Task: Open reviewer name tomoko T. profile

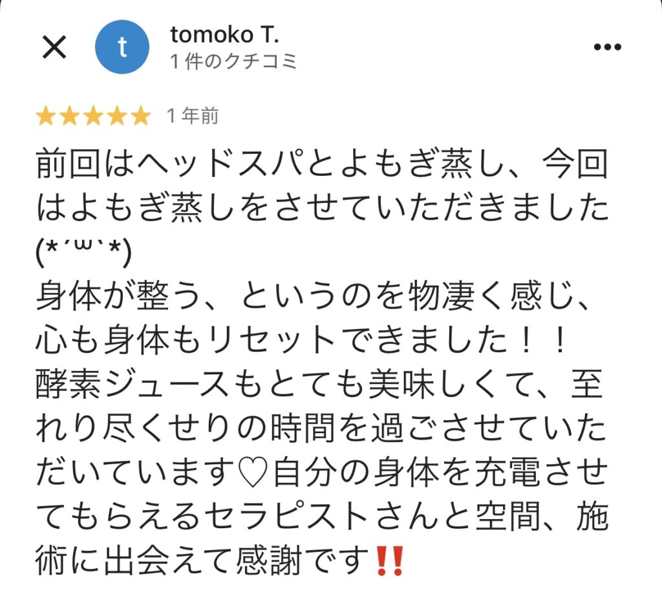Action: click(224, 35)
